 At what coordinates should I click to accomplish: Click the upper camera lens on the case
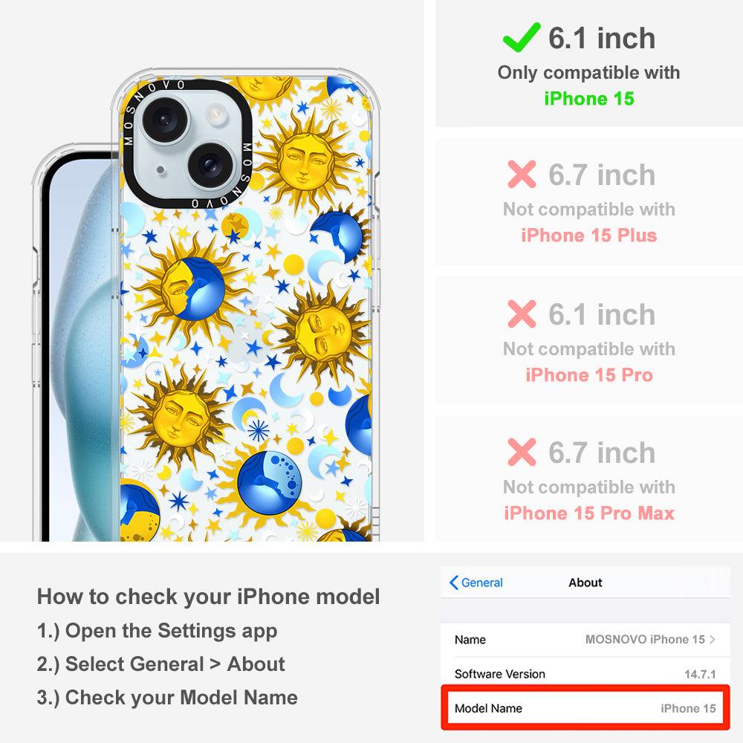coord(166,119)
